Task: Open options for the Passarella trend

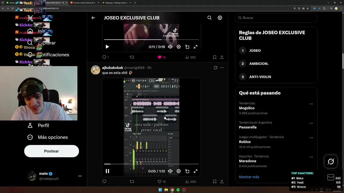Action: pos(311,123)
